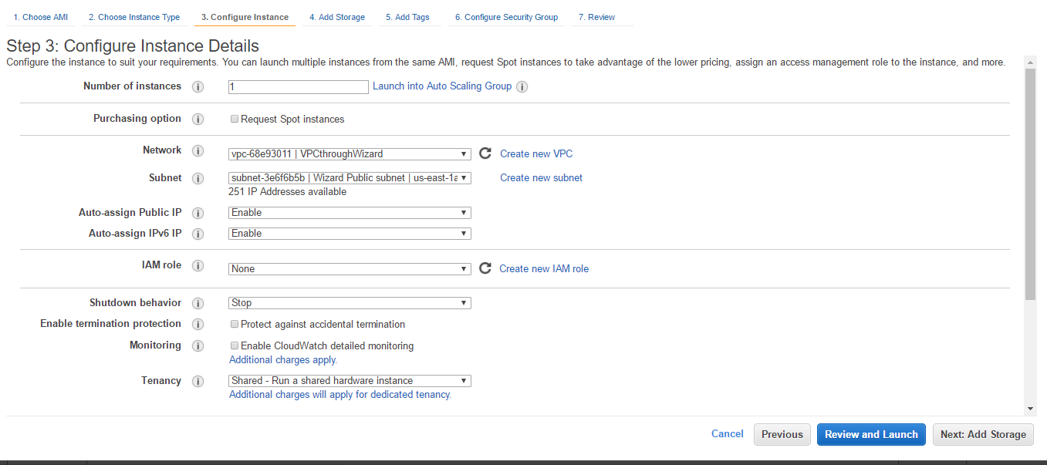The width and height of the screenshot is (1047, 465).
Task: Click the '251 IP Addresses available' text
Action: (x=288, y=191)
